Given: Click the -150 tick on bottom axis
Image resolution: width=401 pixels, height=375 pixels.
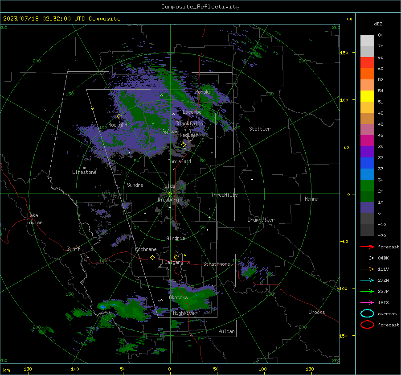Looking at the screenshot, I should (26, 369).
